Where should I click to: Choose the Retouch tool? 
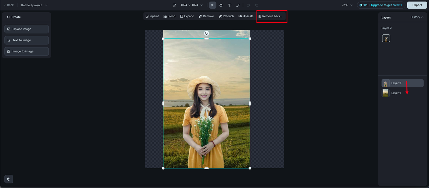[226, 16]
